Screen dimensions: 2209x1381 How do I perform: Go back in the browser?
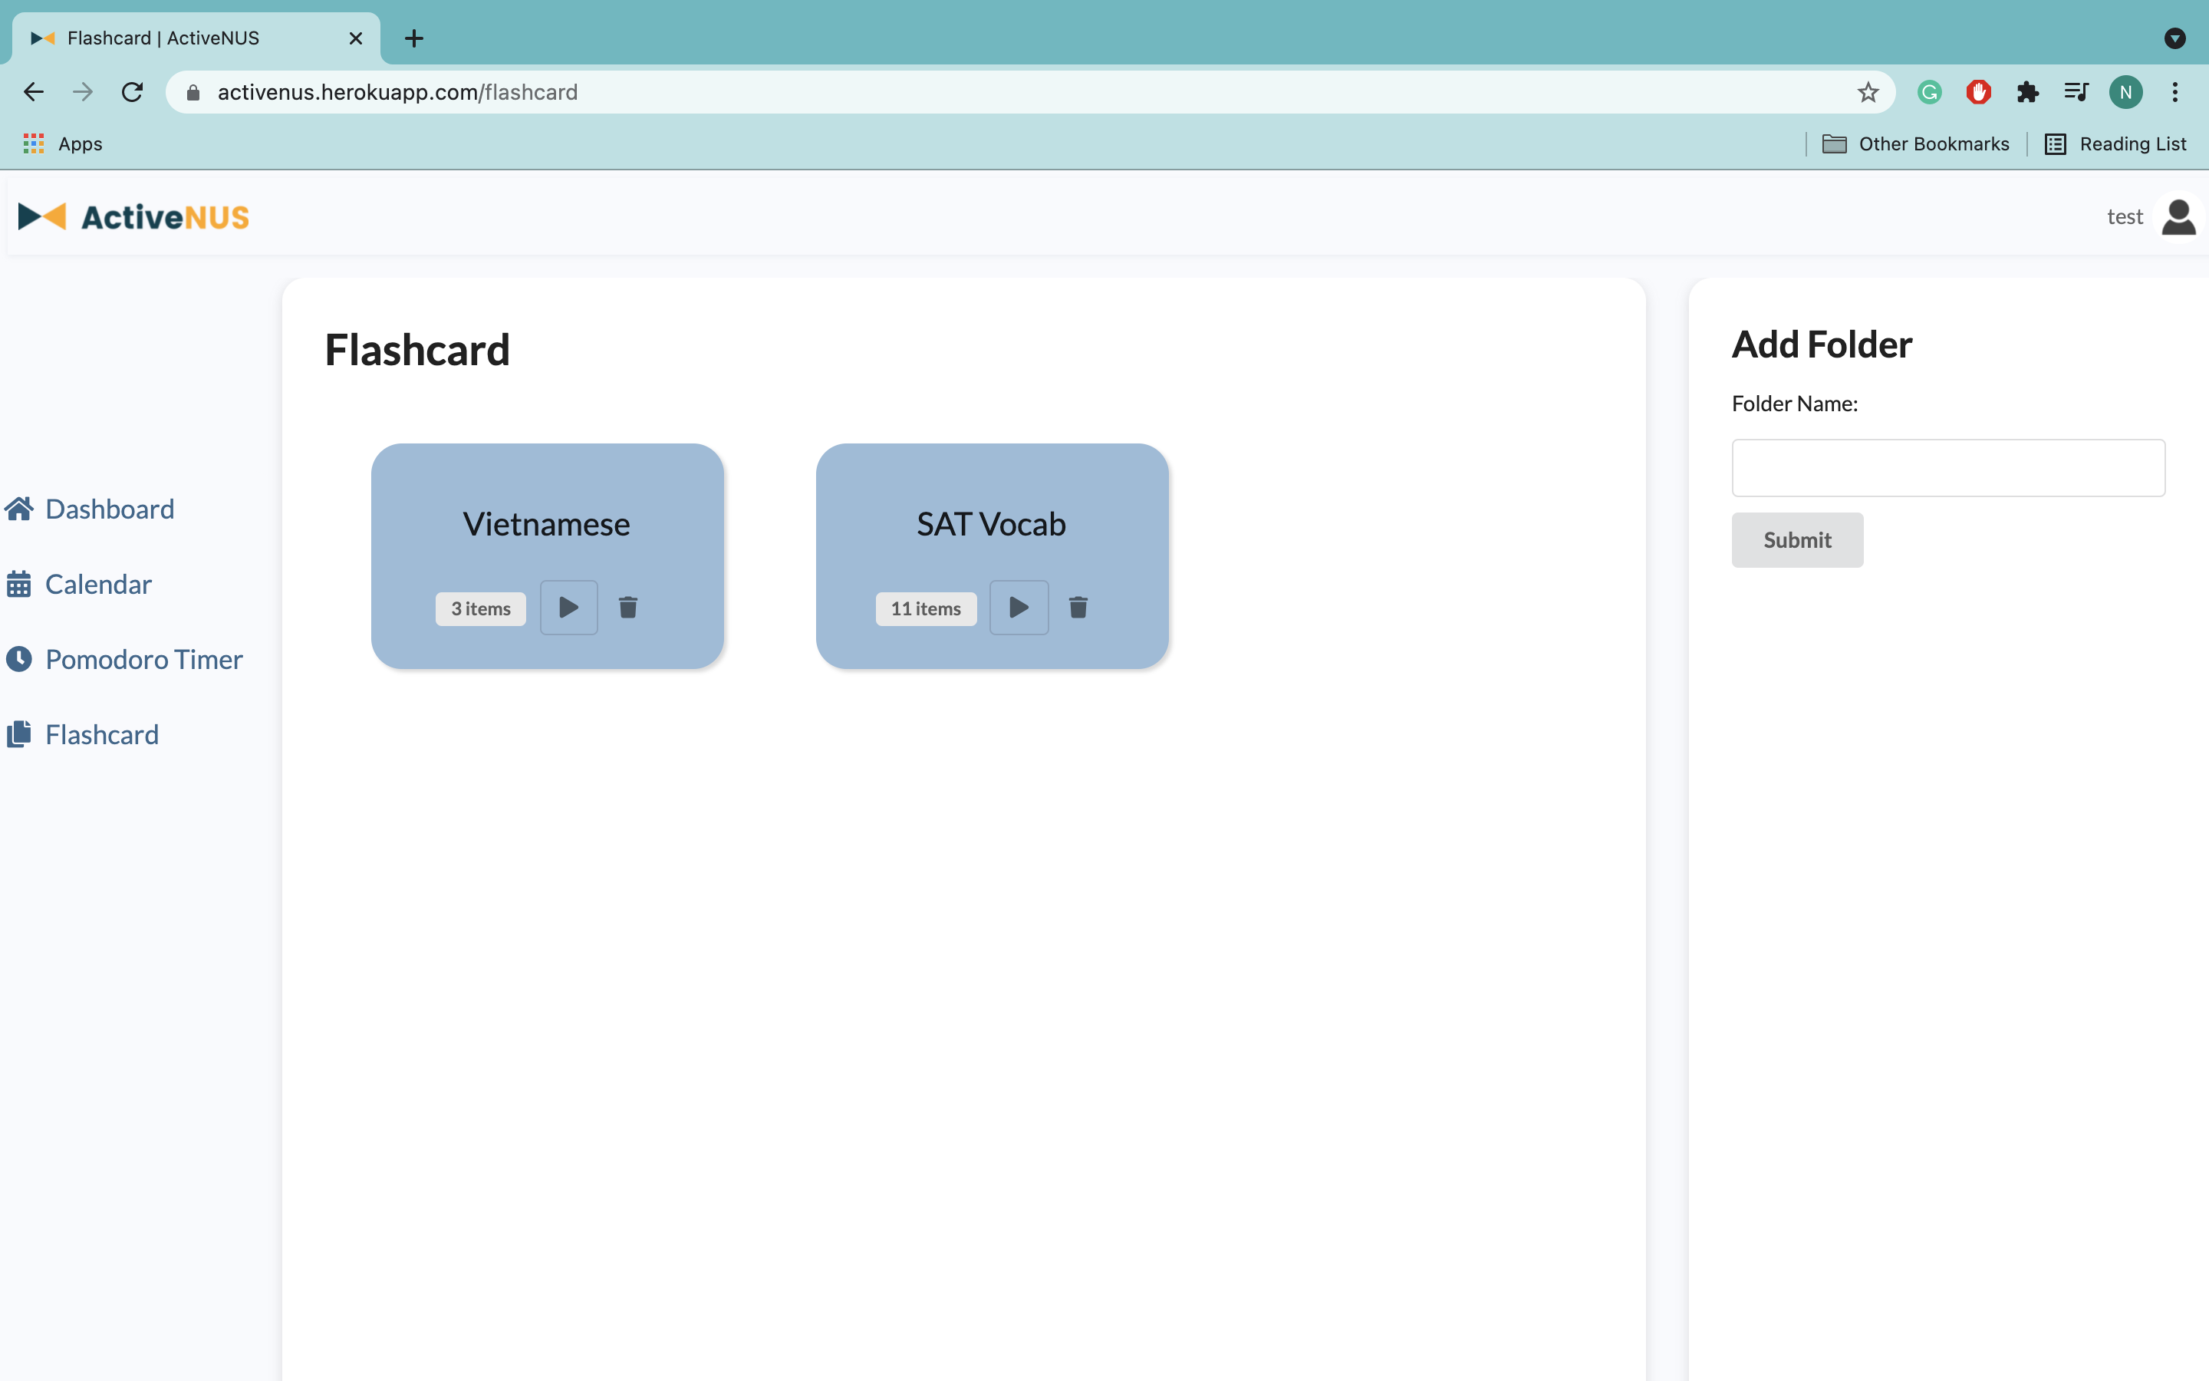(34, 92)
